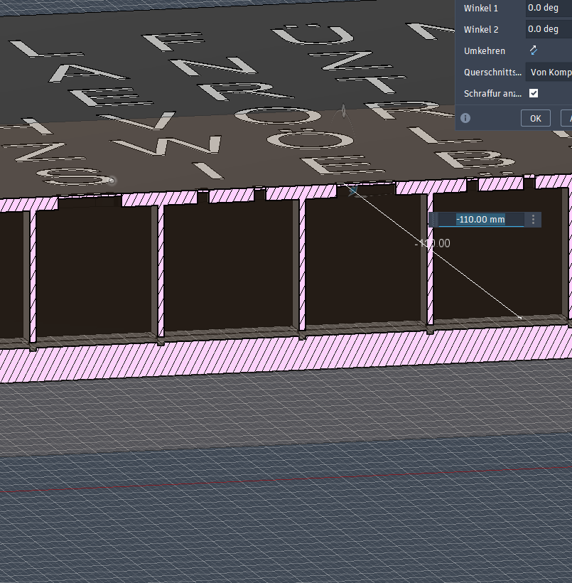Click the round point marker on the left of the model

112,181
